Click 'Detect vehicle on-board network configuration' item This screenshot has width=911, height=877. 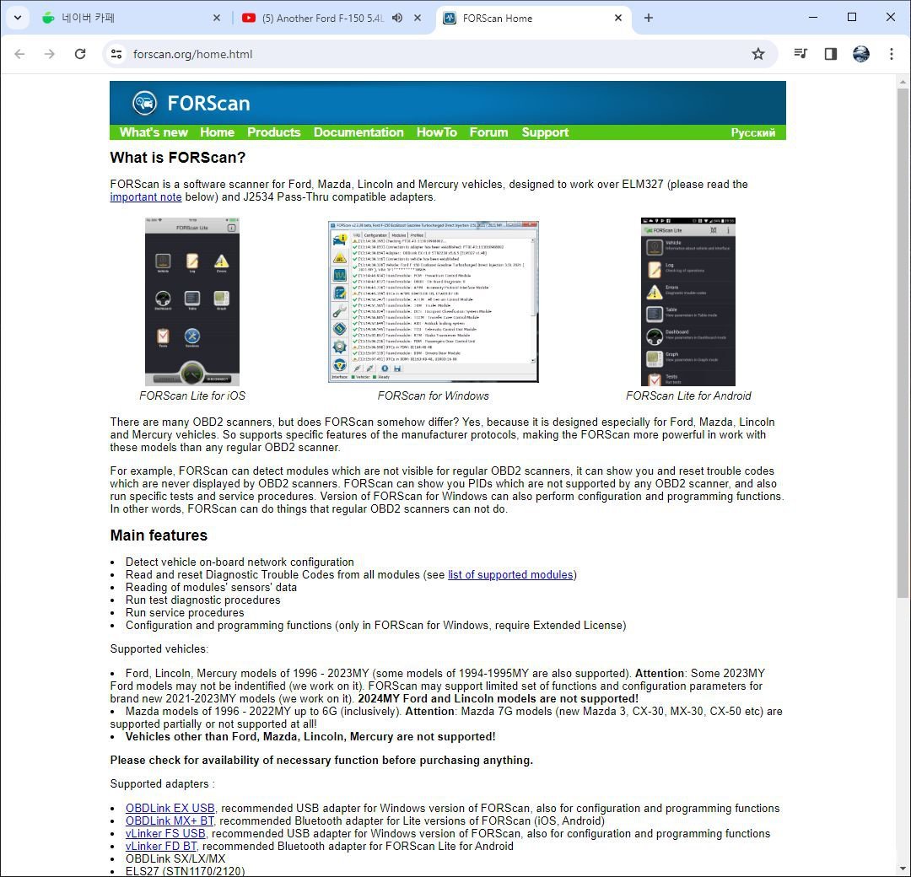click(240, 562)
